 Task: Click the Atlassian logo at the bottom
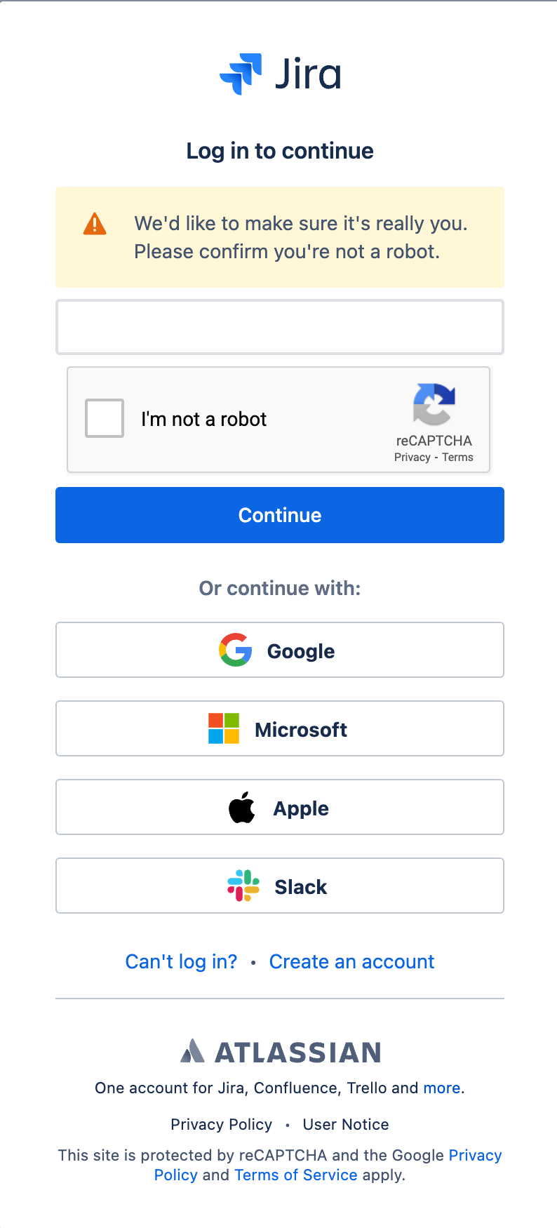(281, 1052)
